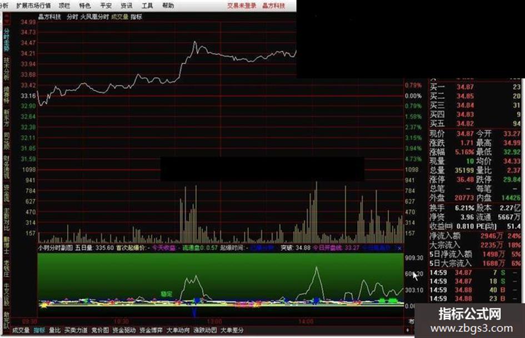Screen dimensions: 525x338
Task: Select the 新东方 side tab
Action: [x=6, y=118]
